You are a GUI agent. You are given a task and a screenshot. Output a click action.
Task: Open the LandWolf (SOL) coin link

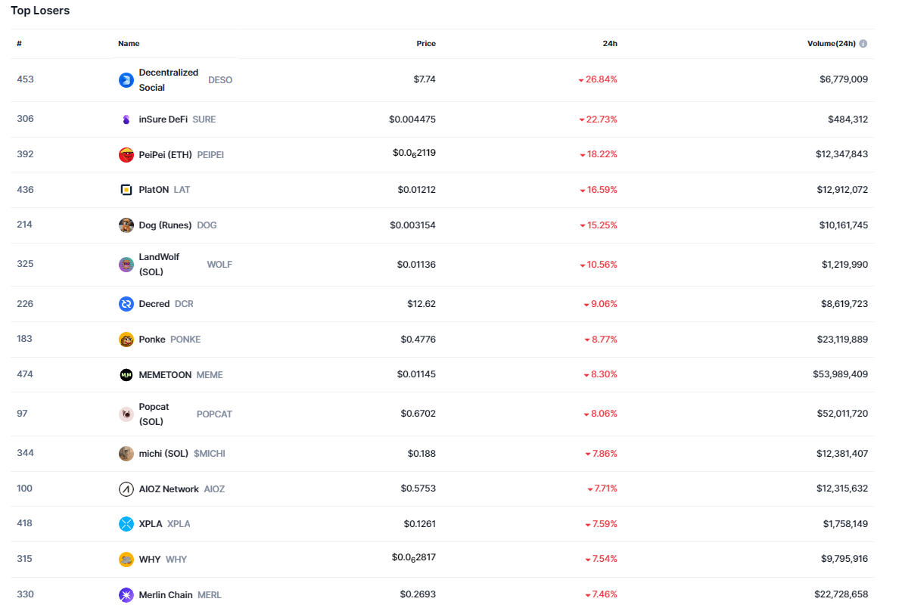pos(159,265)
